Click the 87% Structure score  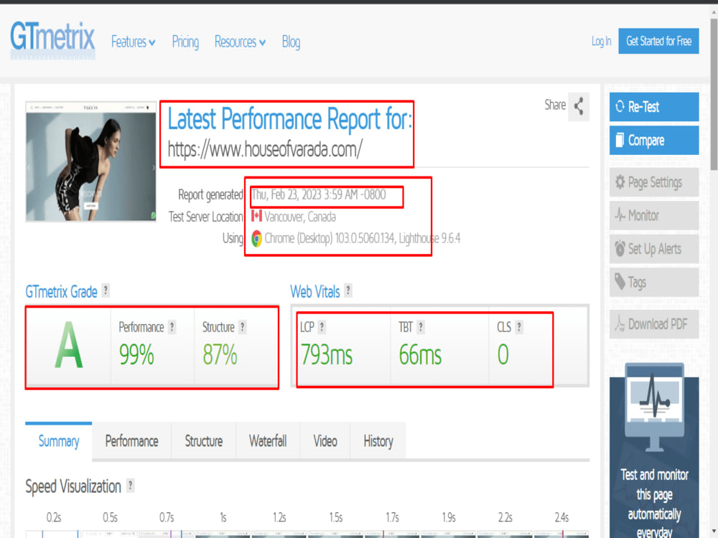pos(220,354)
